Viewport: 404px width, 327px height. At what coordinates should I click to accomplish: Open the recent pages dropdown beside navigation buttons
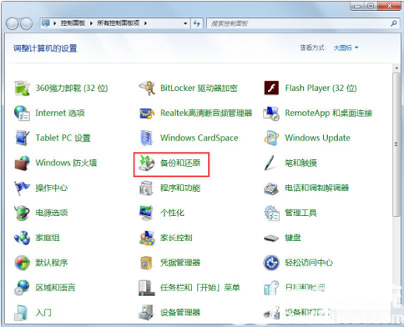36,24
